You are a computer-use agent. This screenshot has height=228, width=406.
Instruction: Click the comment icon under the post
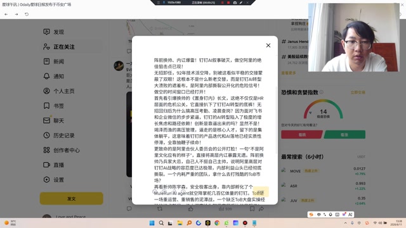pos(129,208)
